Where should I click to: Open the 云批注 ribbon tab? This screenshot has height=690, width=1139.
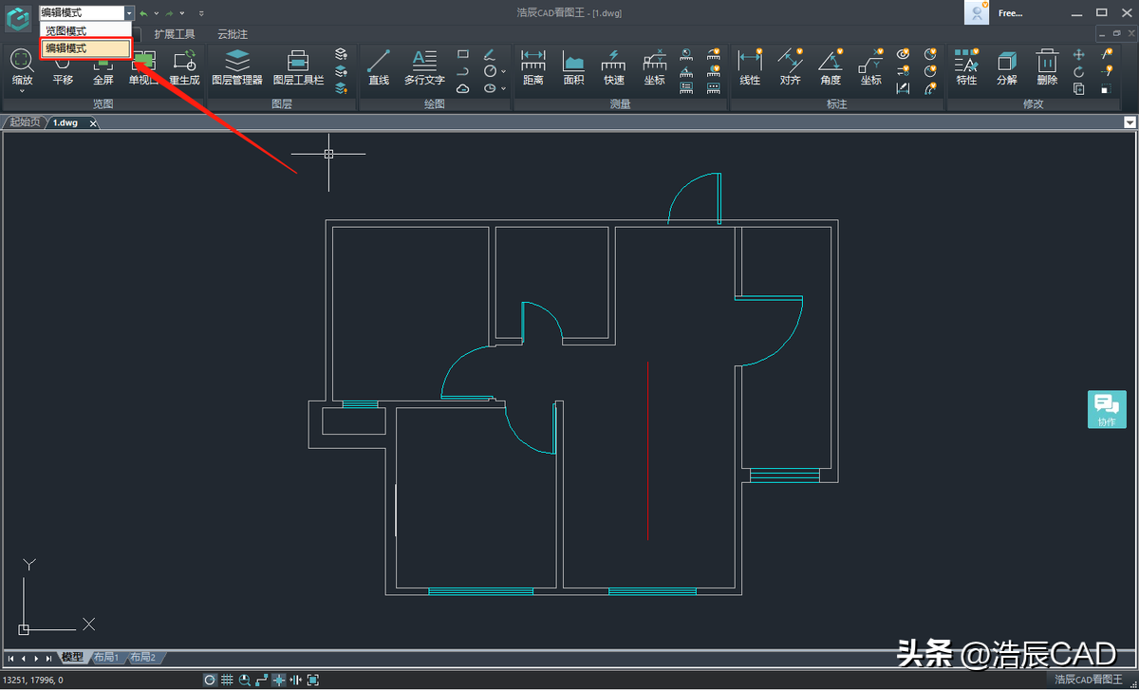[233, 34]
